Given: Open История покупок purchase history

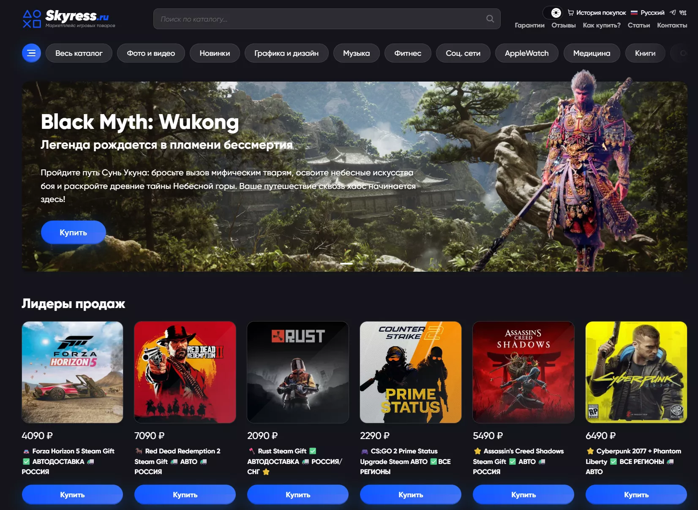Looking at the screenshot, I should (597, 13).
